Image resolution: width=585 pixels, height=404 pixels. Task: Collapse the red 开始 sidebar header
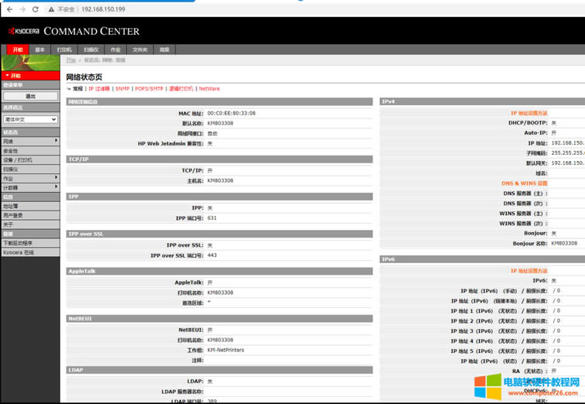pos(30,75)
